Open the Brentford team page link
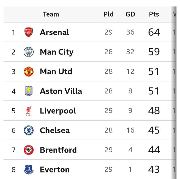This screenshot has height=179, width=180. (x=58, y=150)
